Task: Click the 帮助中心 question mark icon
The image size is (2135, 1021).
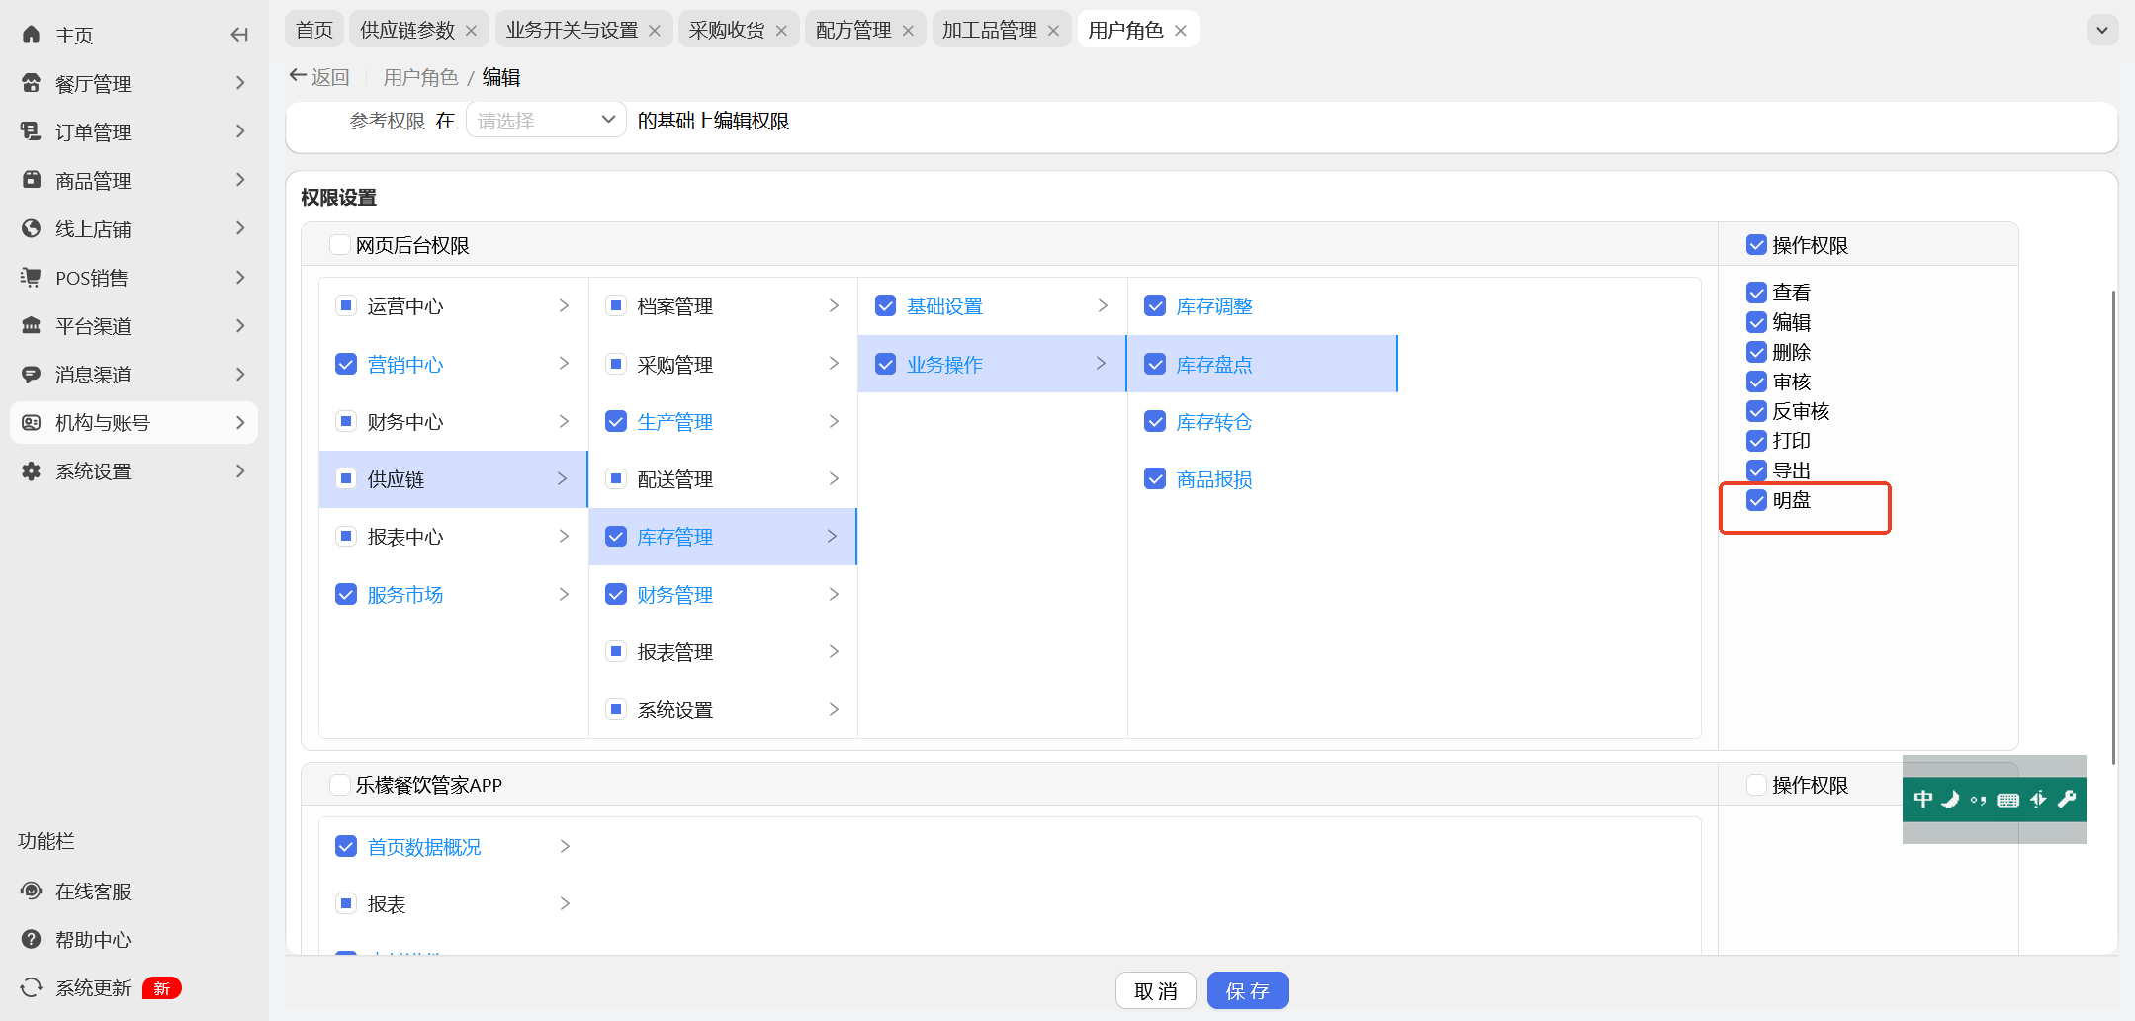Action: (32, 939)
